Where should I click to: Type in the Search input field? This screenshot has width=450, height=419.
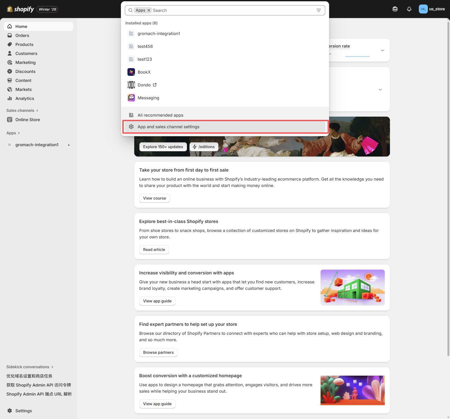(x=231, y=10)
